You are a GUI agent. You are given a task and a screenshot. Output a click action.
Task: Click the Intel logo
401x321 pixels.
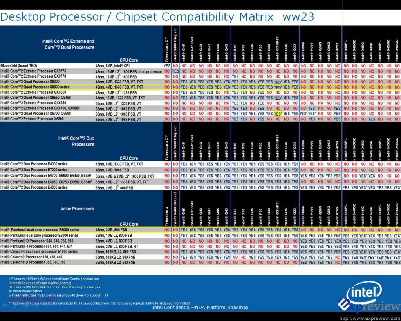point(364,292)
